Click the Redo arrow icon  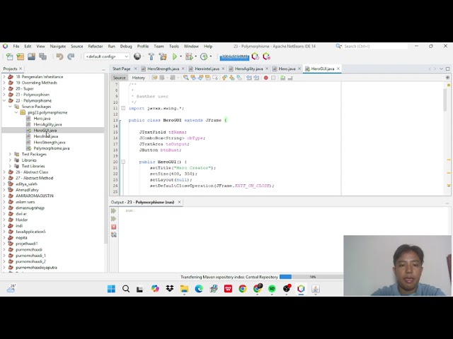pyautogui.click(x=71, y=56)
